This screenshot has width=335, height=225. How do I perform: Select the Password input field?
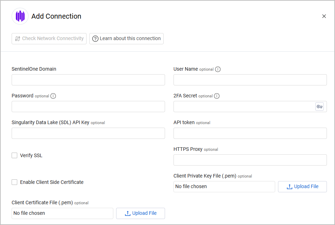pyautogui.click(x=88, y=107)
